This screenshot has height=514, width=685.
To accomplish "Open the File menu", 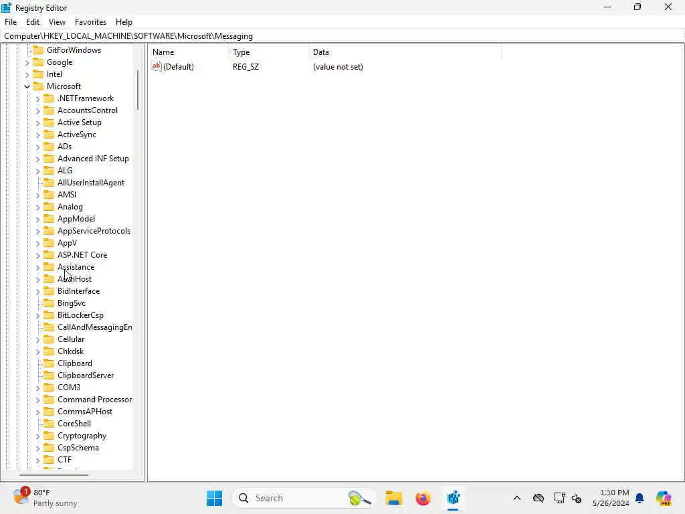I will coord(11,22).
